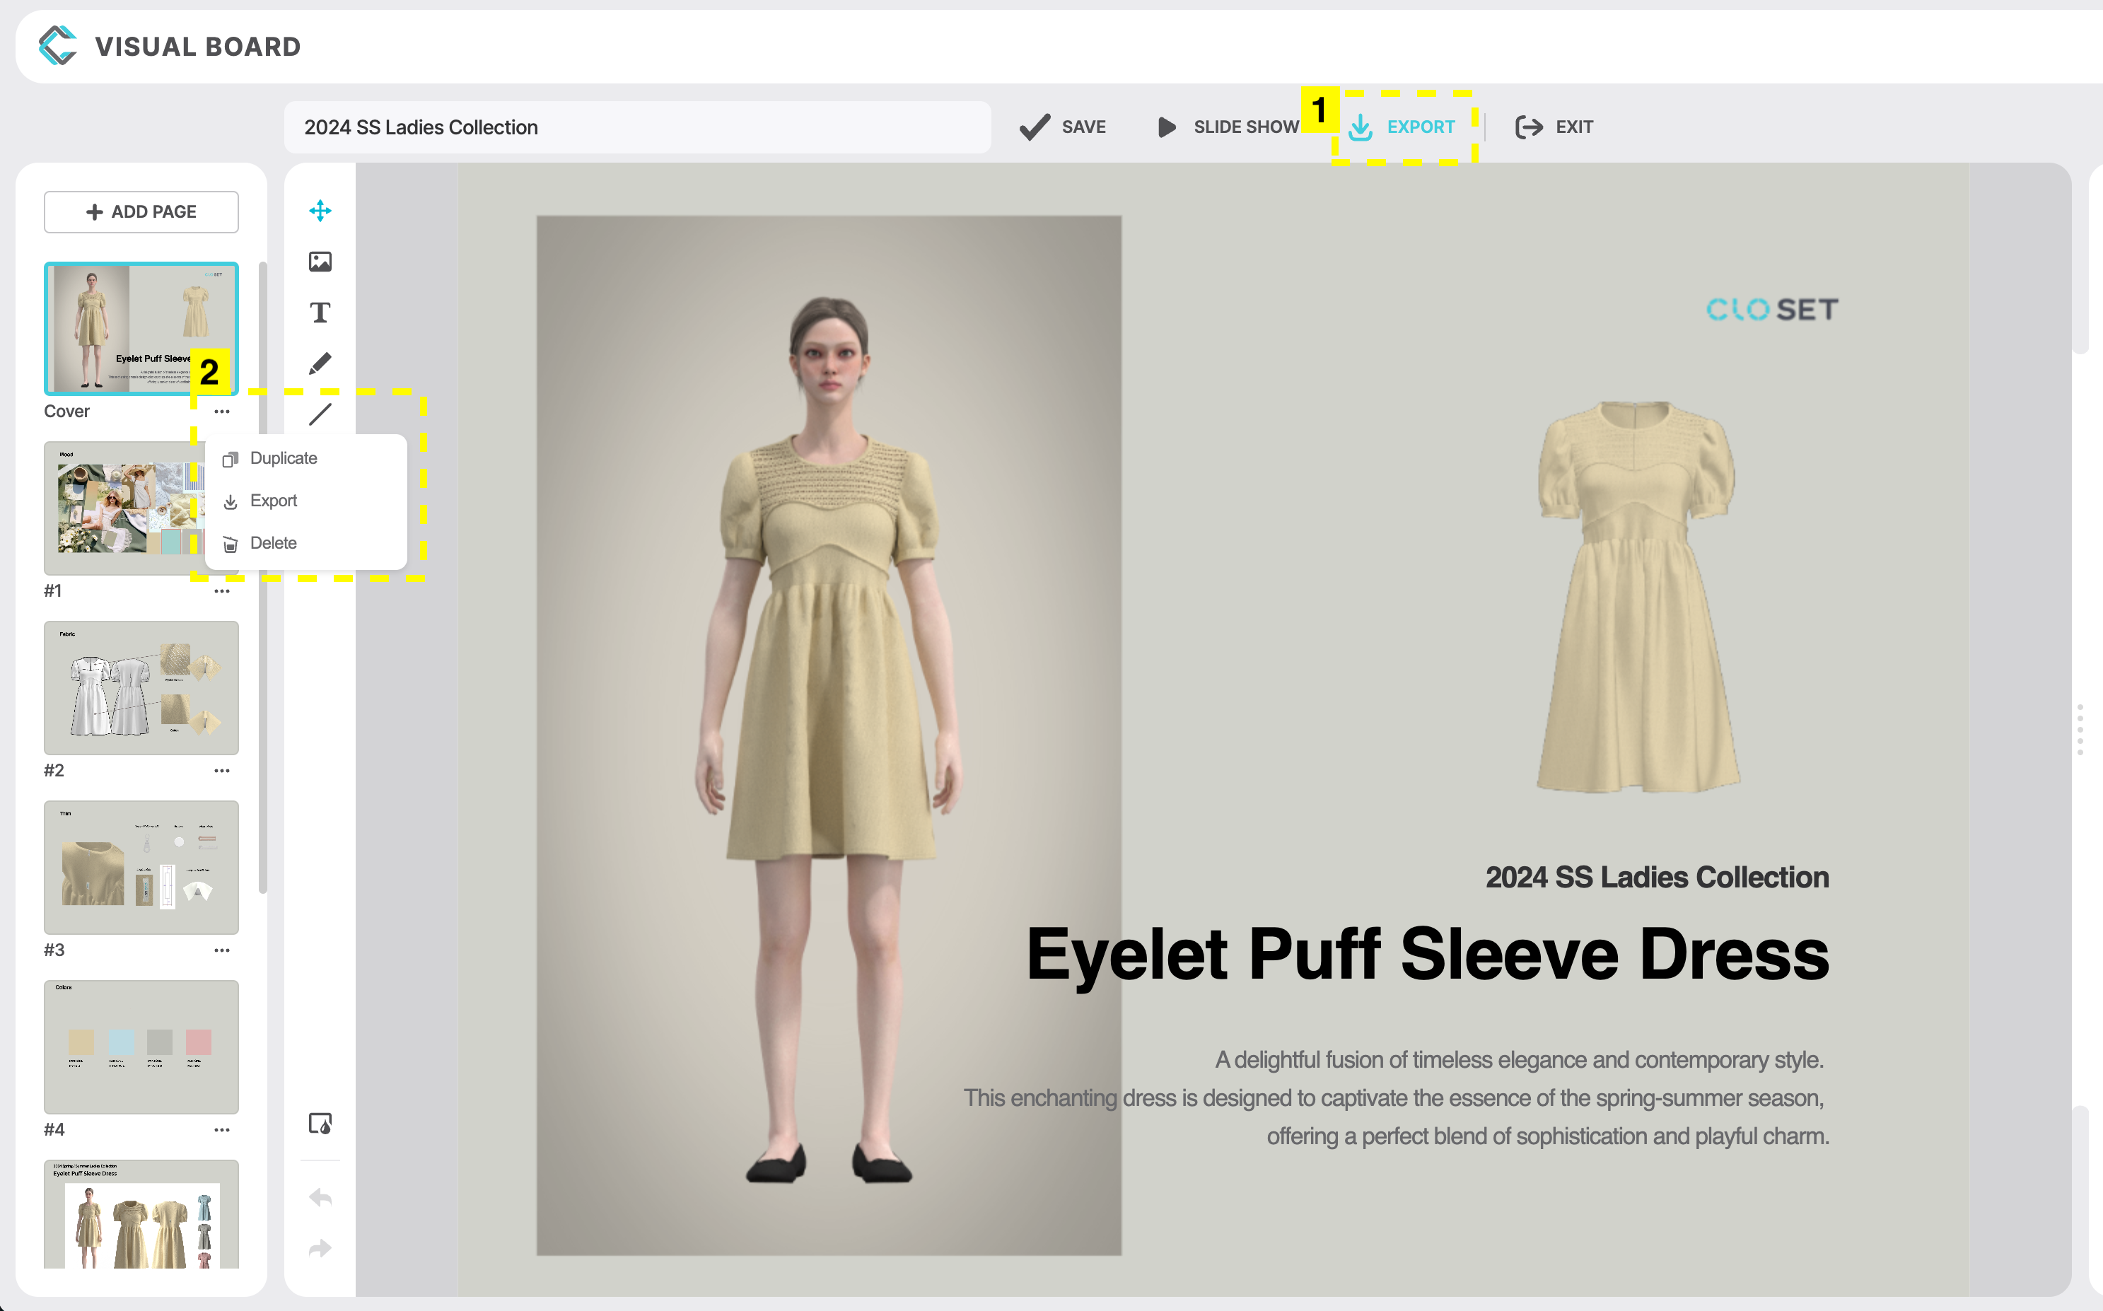
Task: Select the Move tool in the toolbar
Action: click(x=320, y=211)
